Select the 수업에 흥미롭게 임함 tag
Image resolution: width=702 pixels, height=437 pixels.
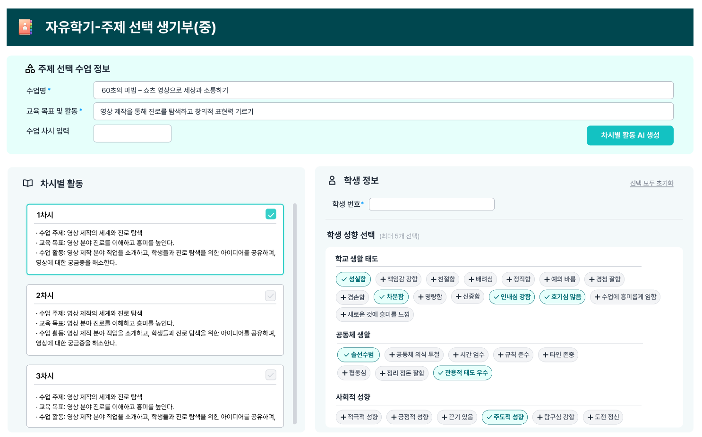pos(625,297)
